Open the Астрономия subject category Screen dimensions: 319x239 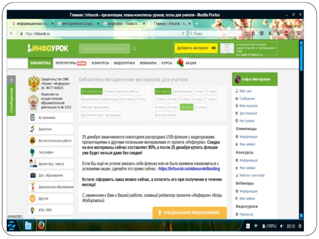51,118
